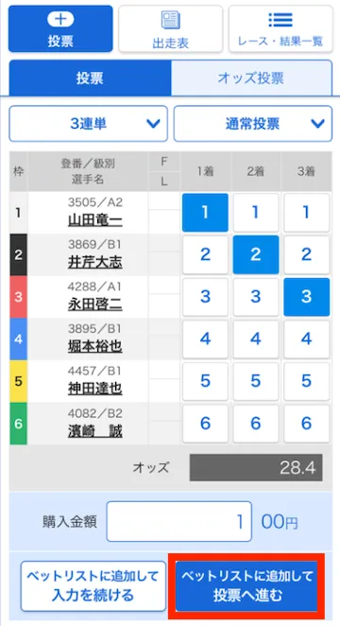The width and height of the screenshot is (340, 626).
Task: Deselect boat 3 in the 3着 column
Action: (307, 297)
